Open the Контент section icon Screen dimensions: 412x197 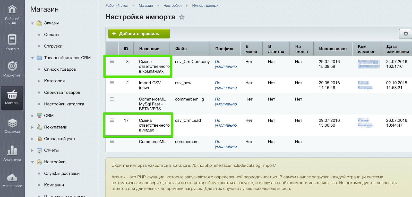(x=12, y=40)
